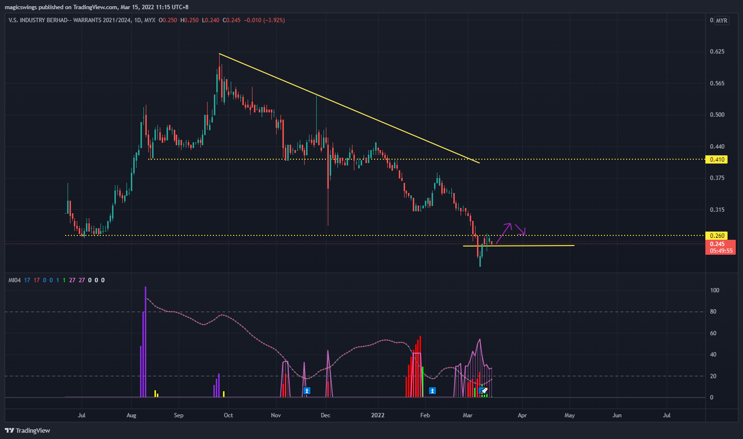The image size is (743, 439).
Task: Click the rocket signal icon in March
Action: (x=485, y=391)
